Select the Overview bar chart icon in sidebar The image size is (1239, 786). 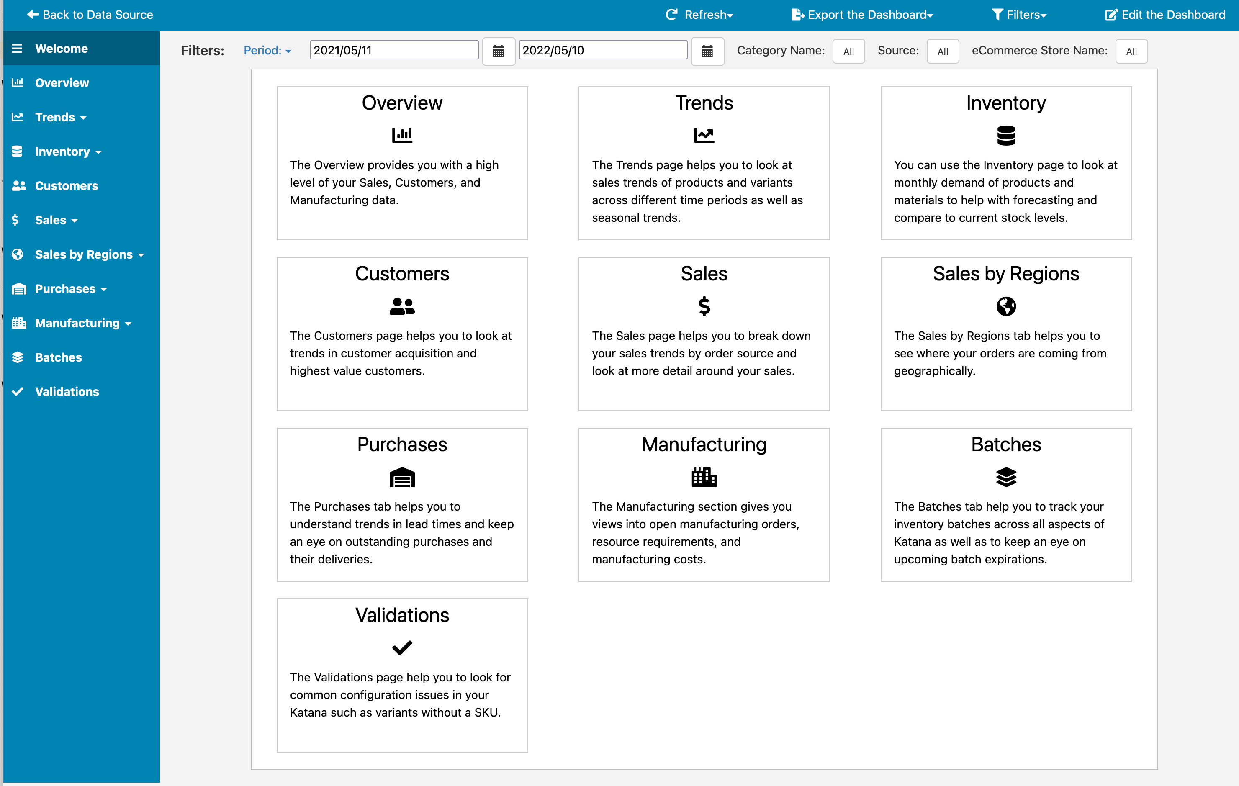[18, 82]
